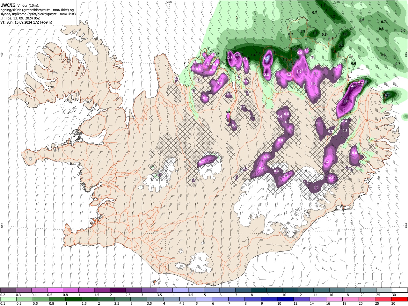408x306 pixels.
Task: Pick the deep purple 2 snow-scale swatch
Action: (117, 290)
